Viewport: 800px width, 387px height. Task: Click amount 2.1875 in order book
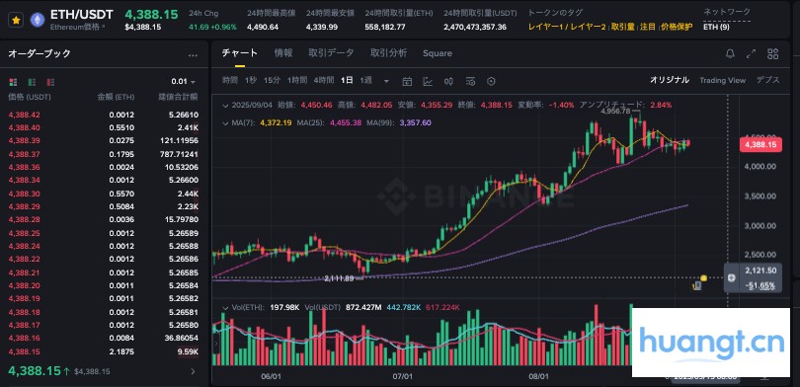121,351
